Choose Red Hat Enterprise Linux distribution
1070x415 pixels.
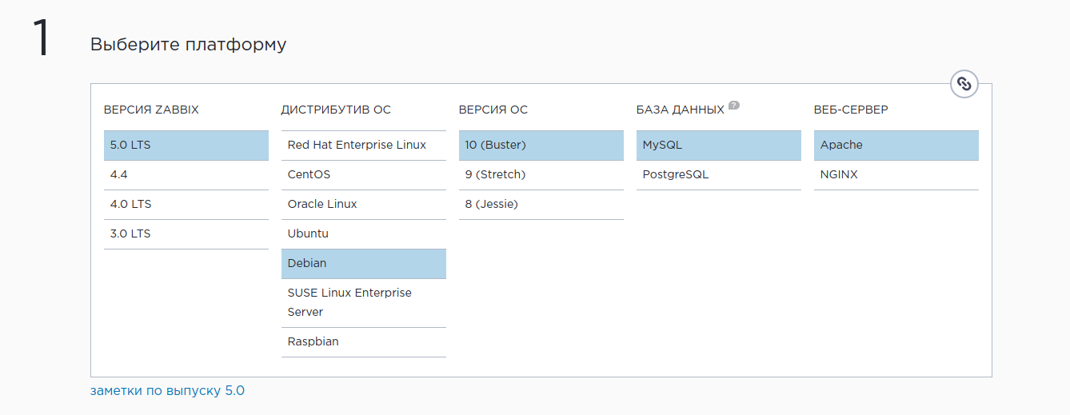pyautogui.click(x=364, y=146)
